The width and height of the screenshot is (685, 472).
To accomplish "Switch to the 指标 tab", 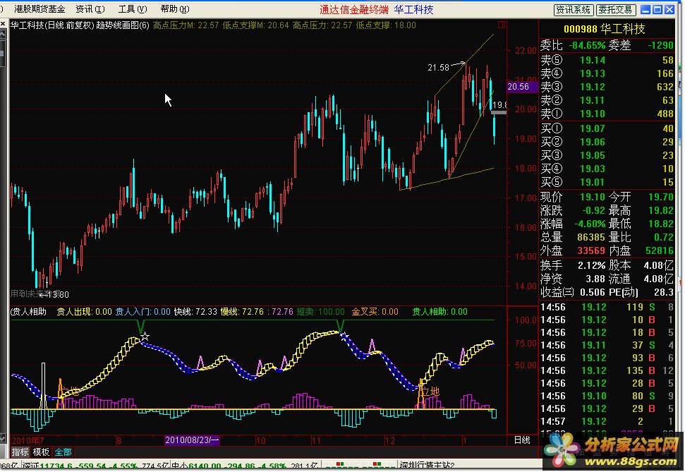I will [20, 452].
